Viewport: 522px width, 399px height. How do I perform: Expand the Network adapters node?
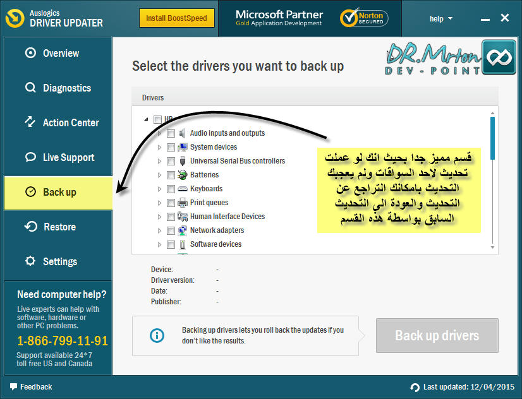point(159,230)
